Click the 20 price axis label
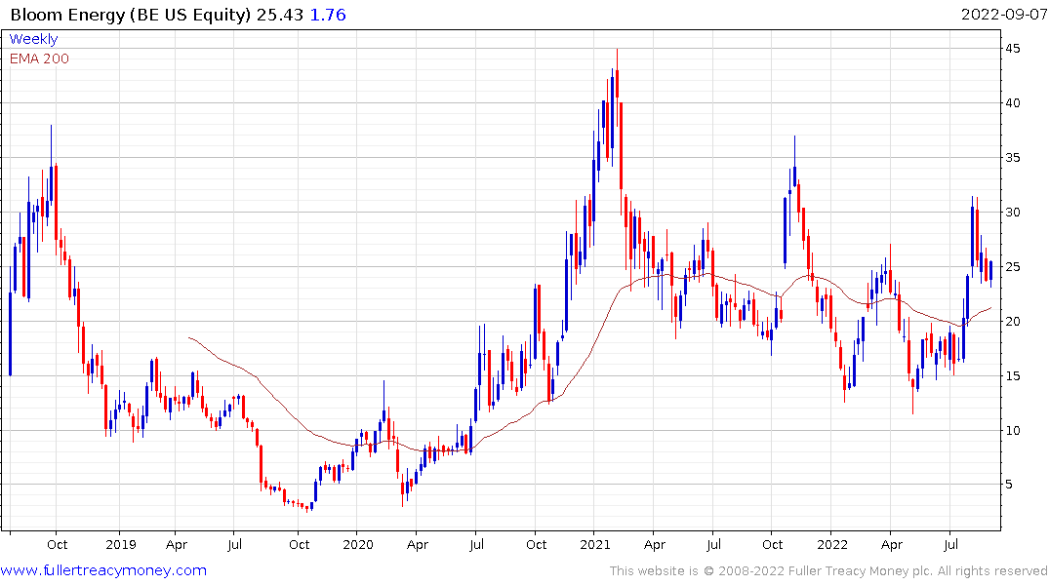1049x585 pixels. (x=1012, y=321)
